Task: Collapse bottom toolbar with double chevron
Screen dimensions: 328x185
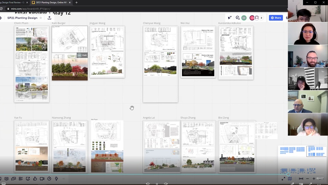Action: click(x=64, y=179)
